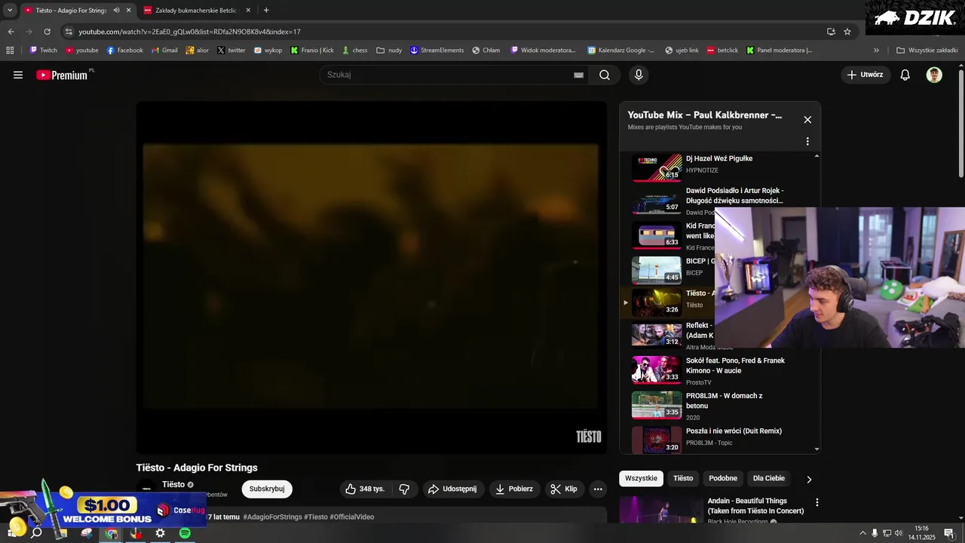965x543 pixels.
Task: Click the install/cast icon in address bar
Action: point(831,32)
